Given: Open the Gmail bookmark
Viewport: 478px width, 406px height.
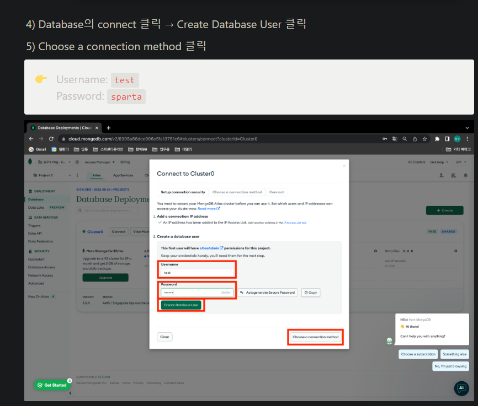Looking at the screenshot, I should pyautogui.click(x=37, y=149).
